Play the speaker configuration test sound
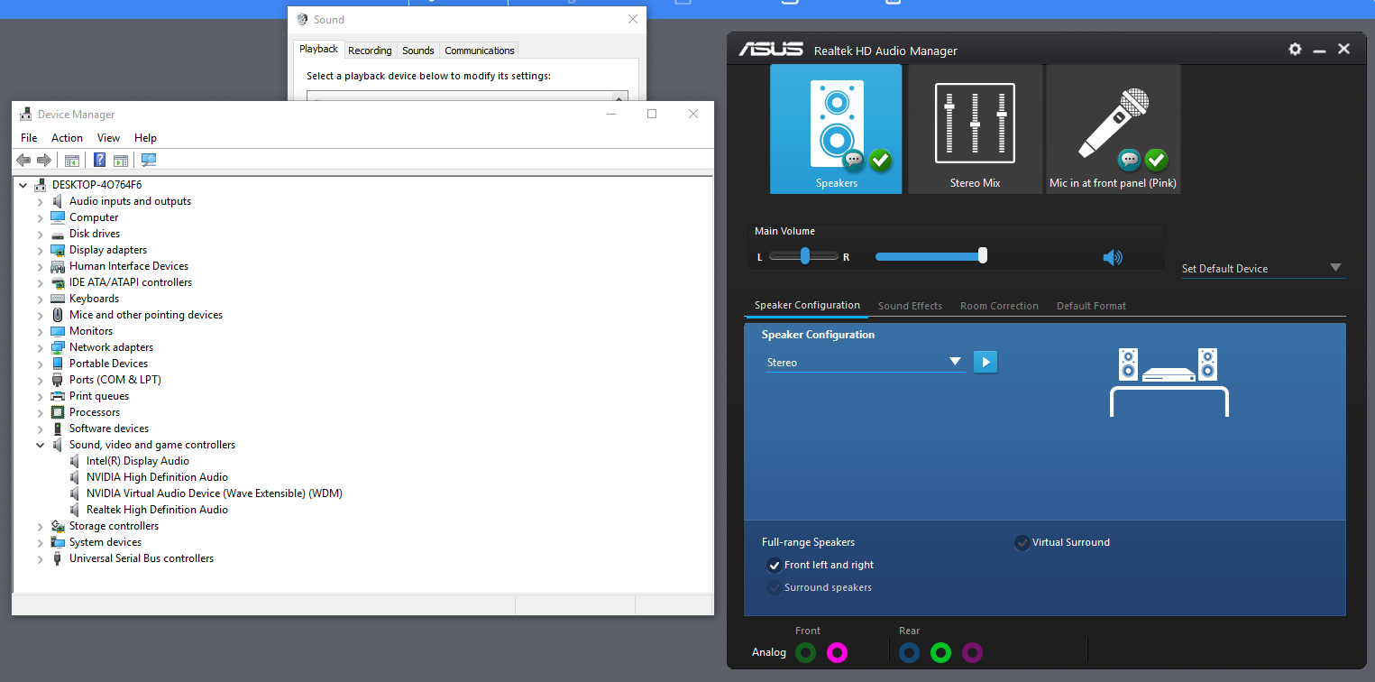This screenshot has width=1375, height=682. pos(985,362)
